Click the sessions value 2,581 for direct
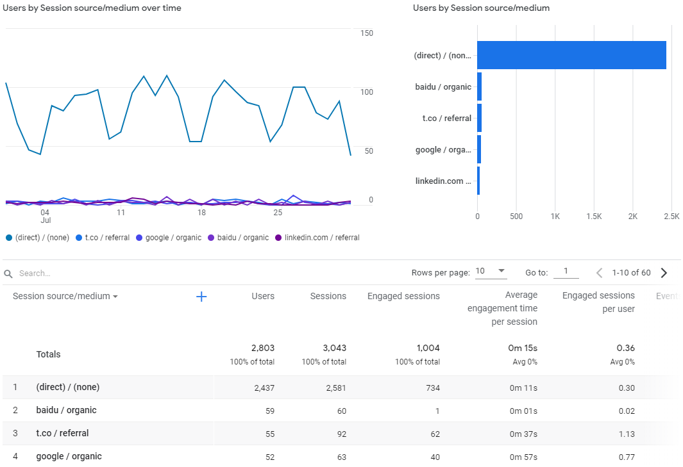This screenshot has height=467, width=683. [x=336, y=388]
